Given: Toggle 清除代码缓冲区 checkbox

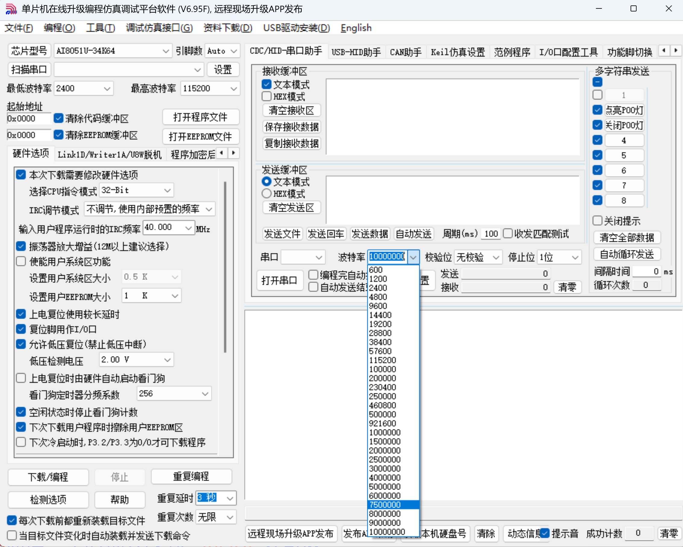Looking at the screenshot, I should tap(58, 118).
